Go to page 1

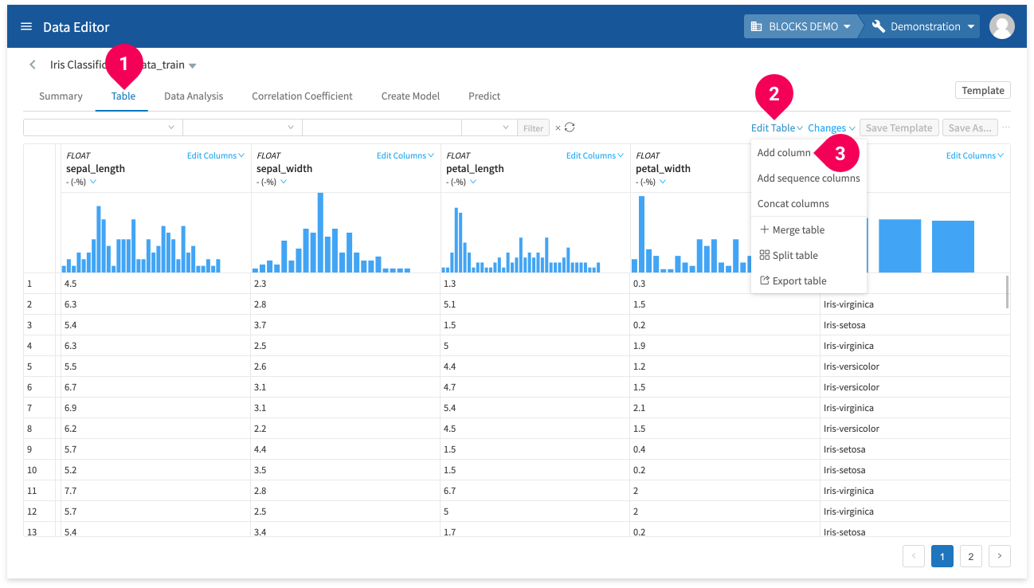pos(942,556)
